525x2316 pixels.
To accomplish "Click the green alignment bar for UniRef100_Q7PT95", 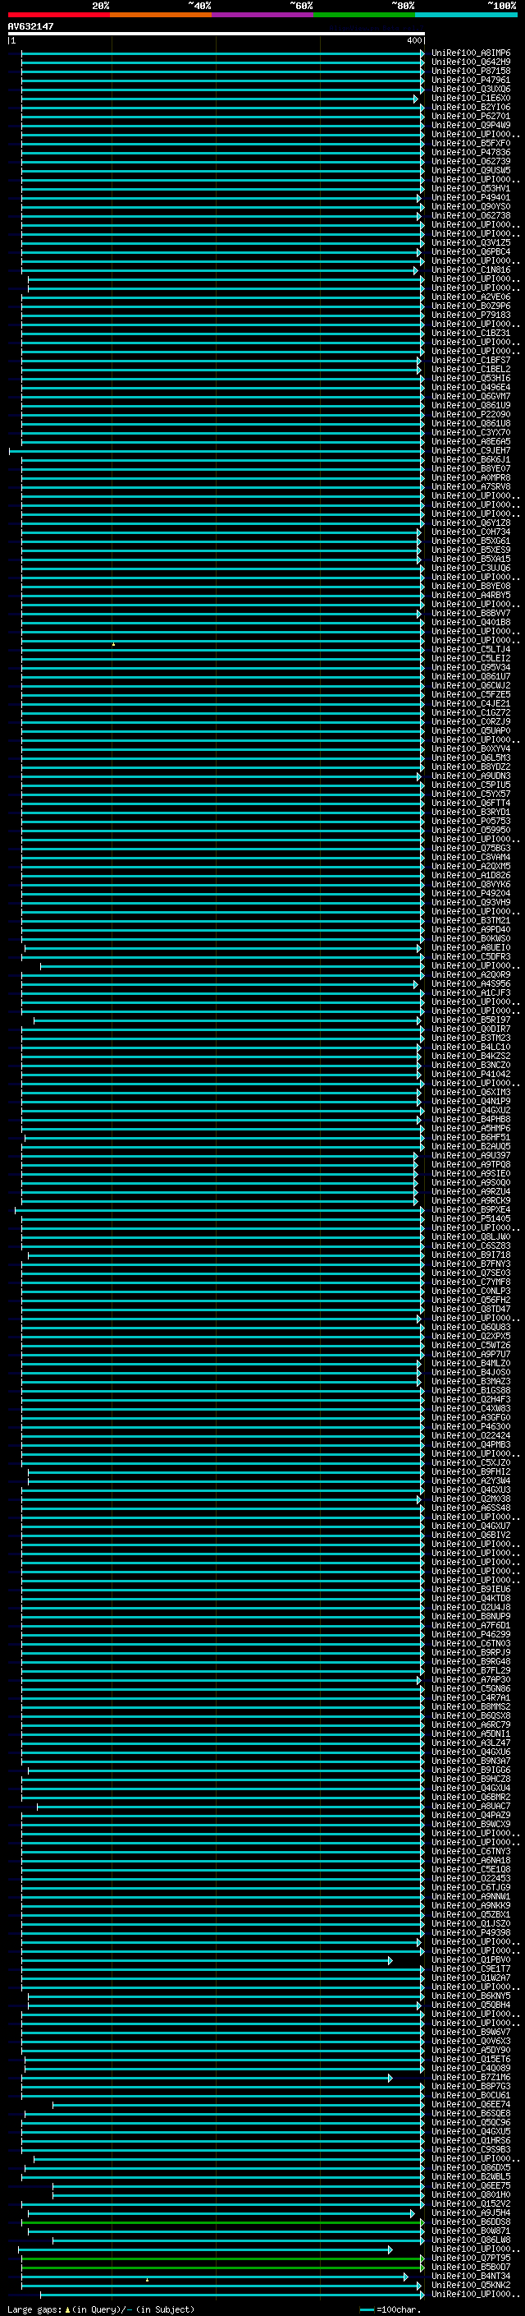I will (222, 2258).
